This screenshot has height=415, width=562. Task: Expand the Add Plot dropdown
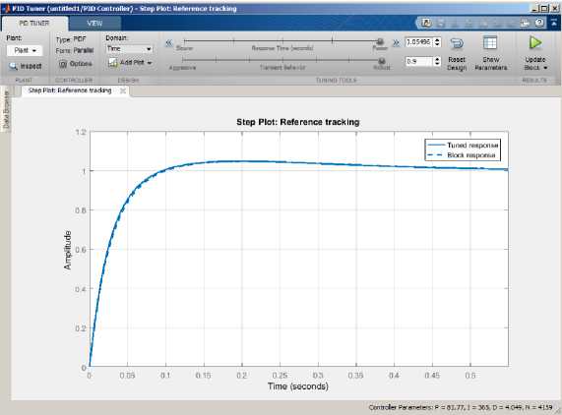(x=150, y=63)
